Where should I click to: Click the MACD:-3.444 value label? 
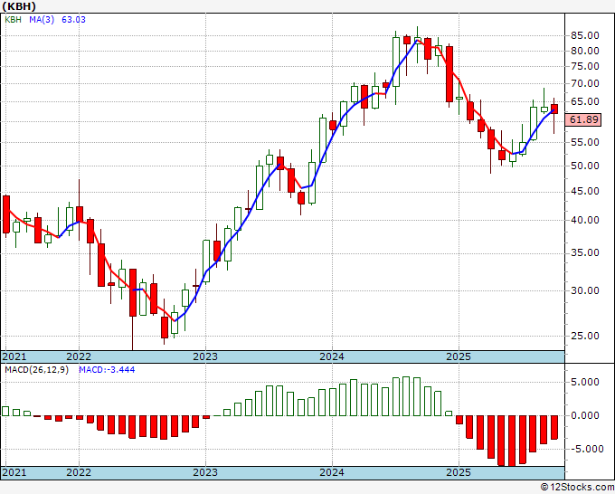[x=107, y=370]
